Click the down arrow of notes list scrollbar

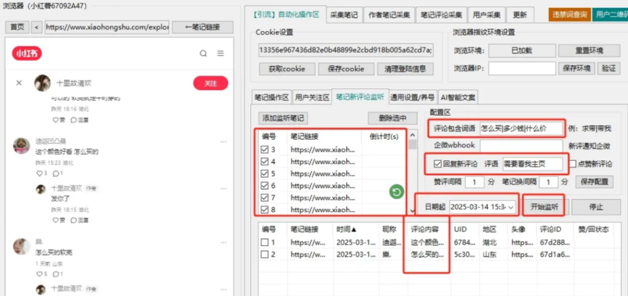tap(412, 211)
